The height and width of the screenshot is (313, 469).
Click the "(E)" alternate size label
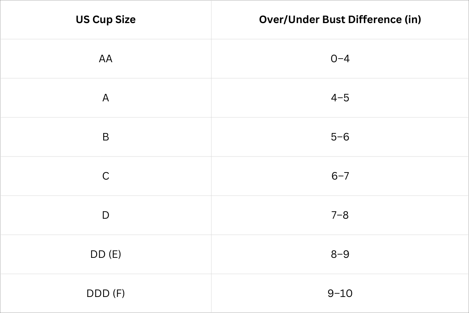[x=114, y=254]
